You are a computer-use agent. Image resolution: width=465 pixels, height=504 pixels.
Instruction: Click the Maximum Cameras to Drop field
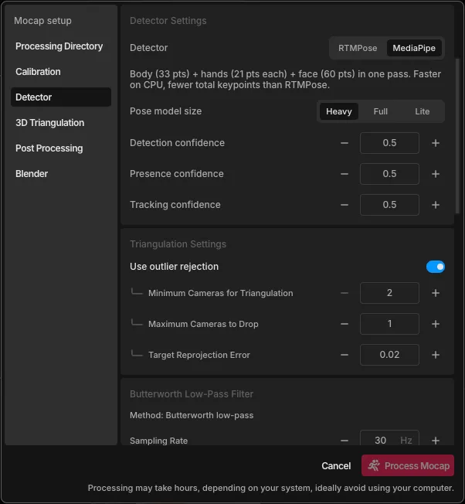389,324
